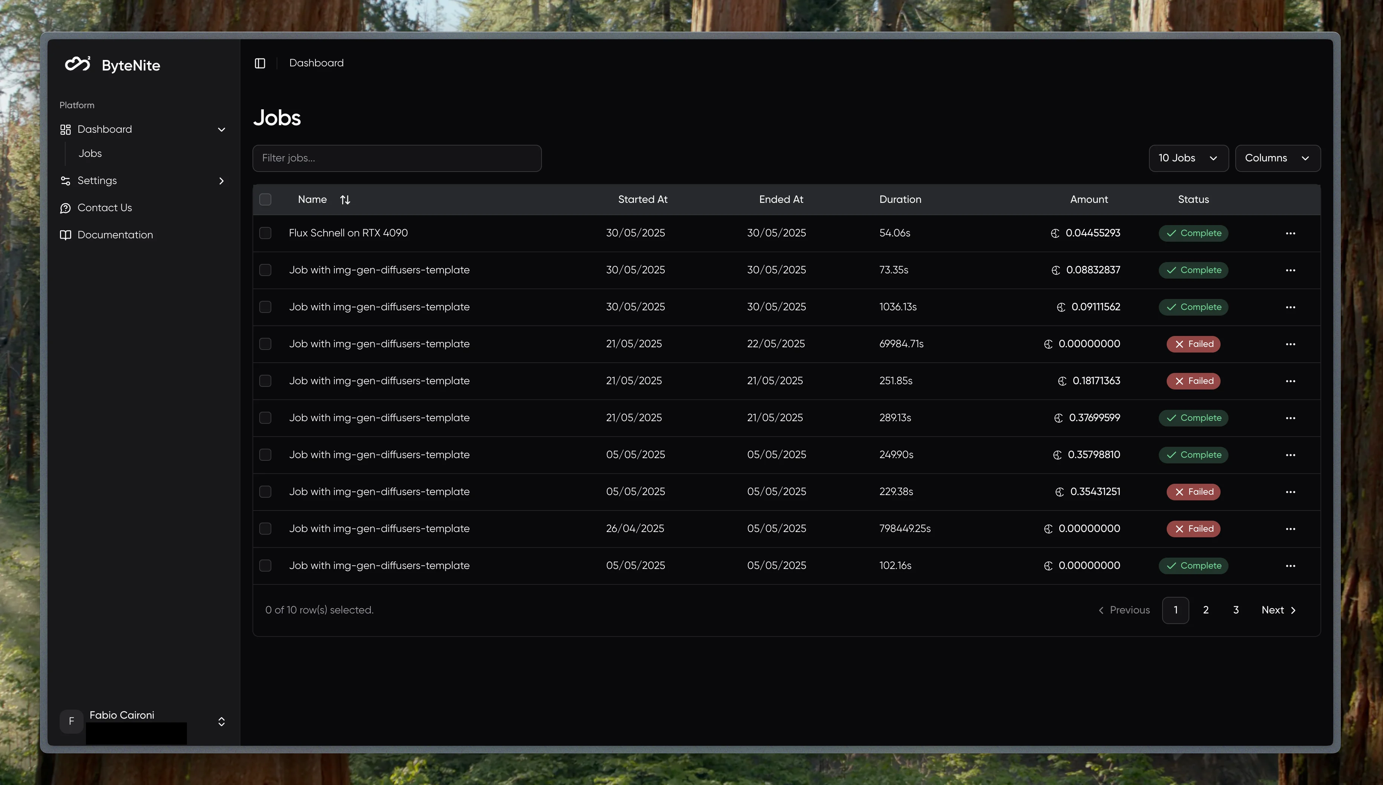Viewport: 1383px width, 785px height.
Task: Check the row with duration 798449.25s
Action: (265, 528)
